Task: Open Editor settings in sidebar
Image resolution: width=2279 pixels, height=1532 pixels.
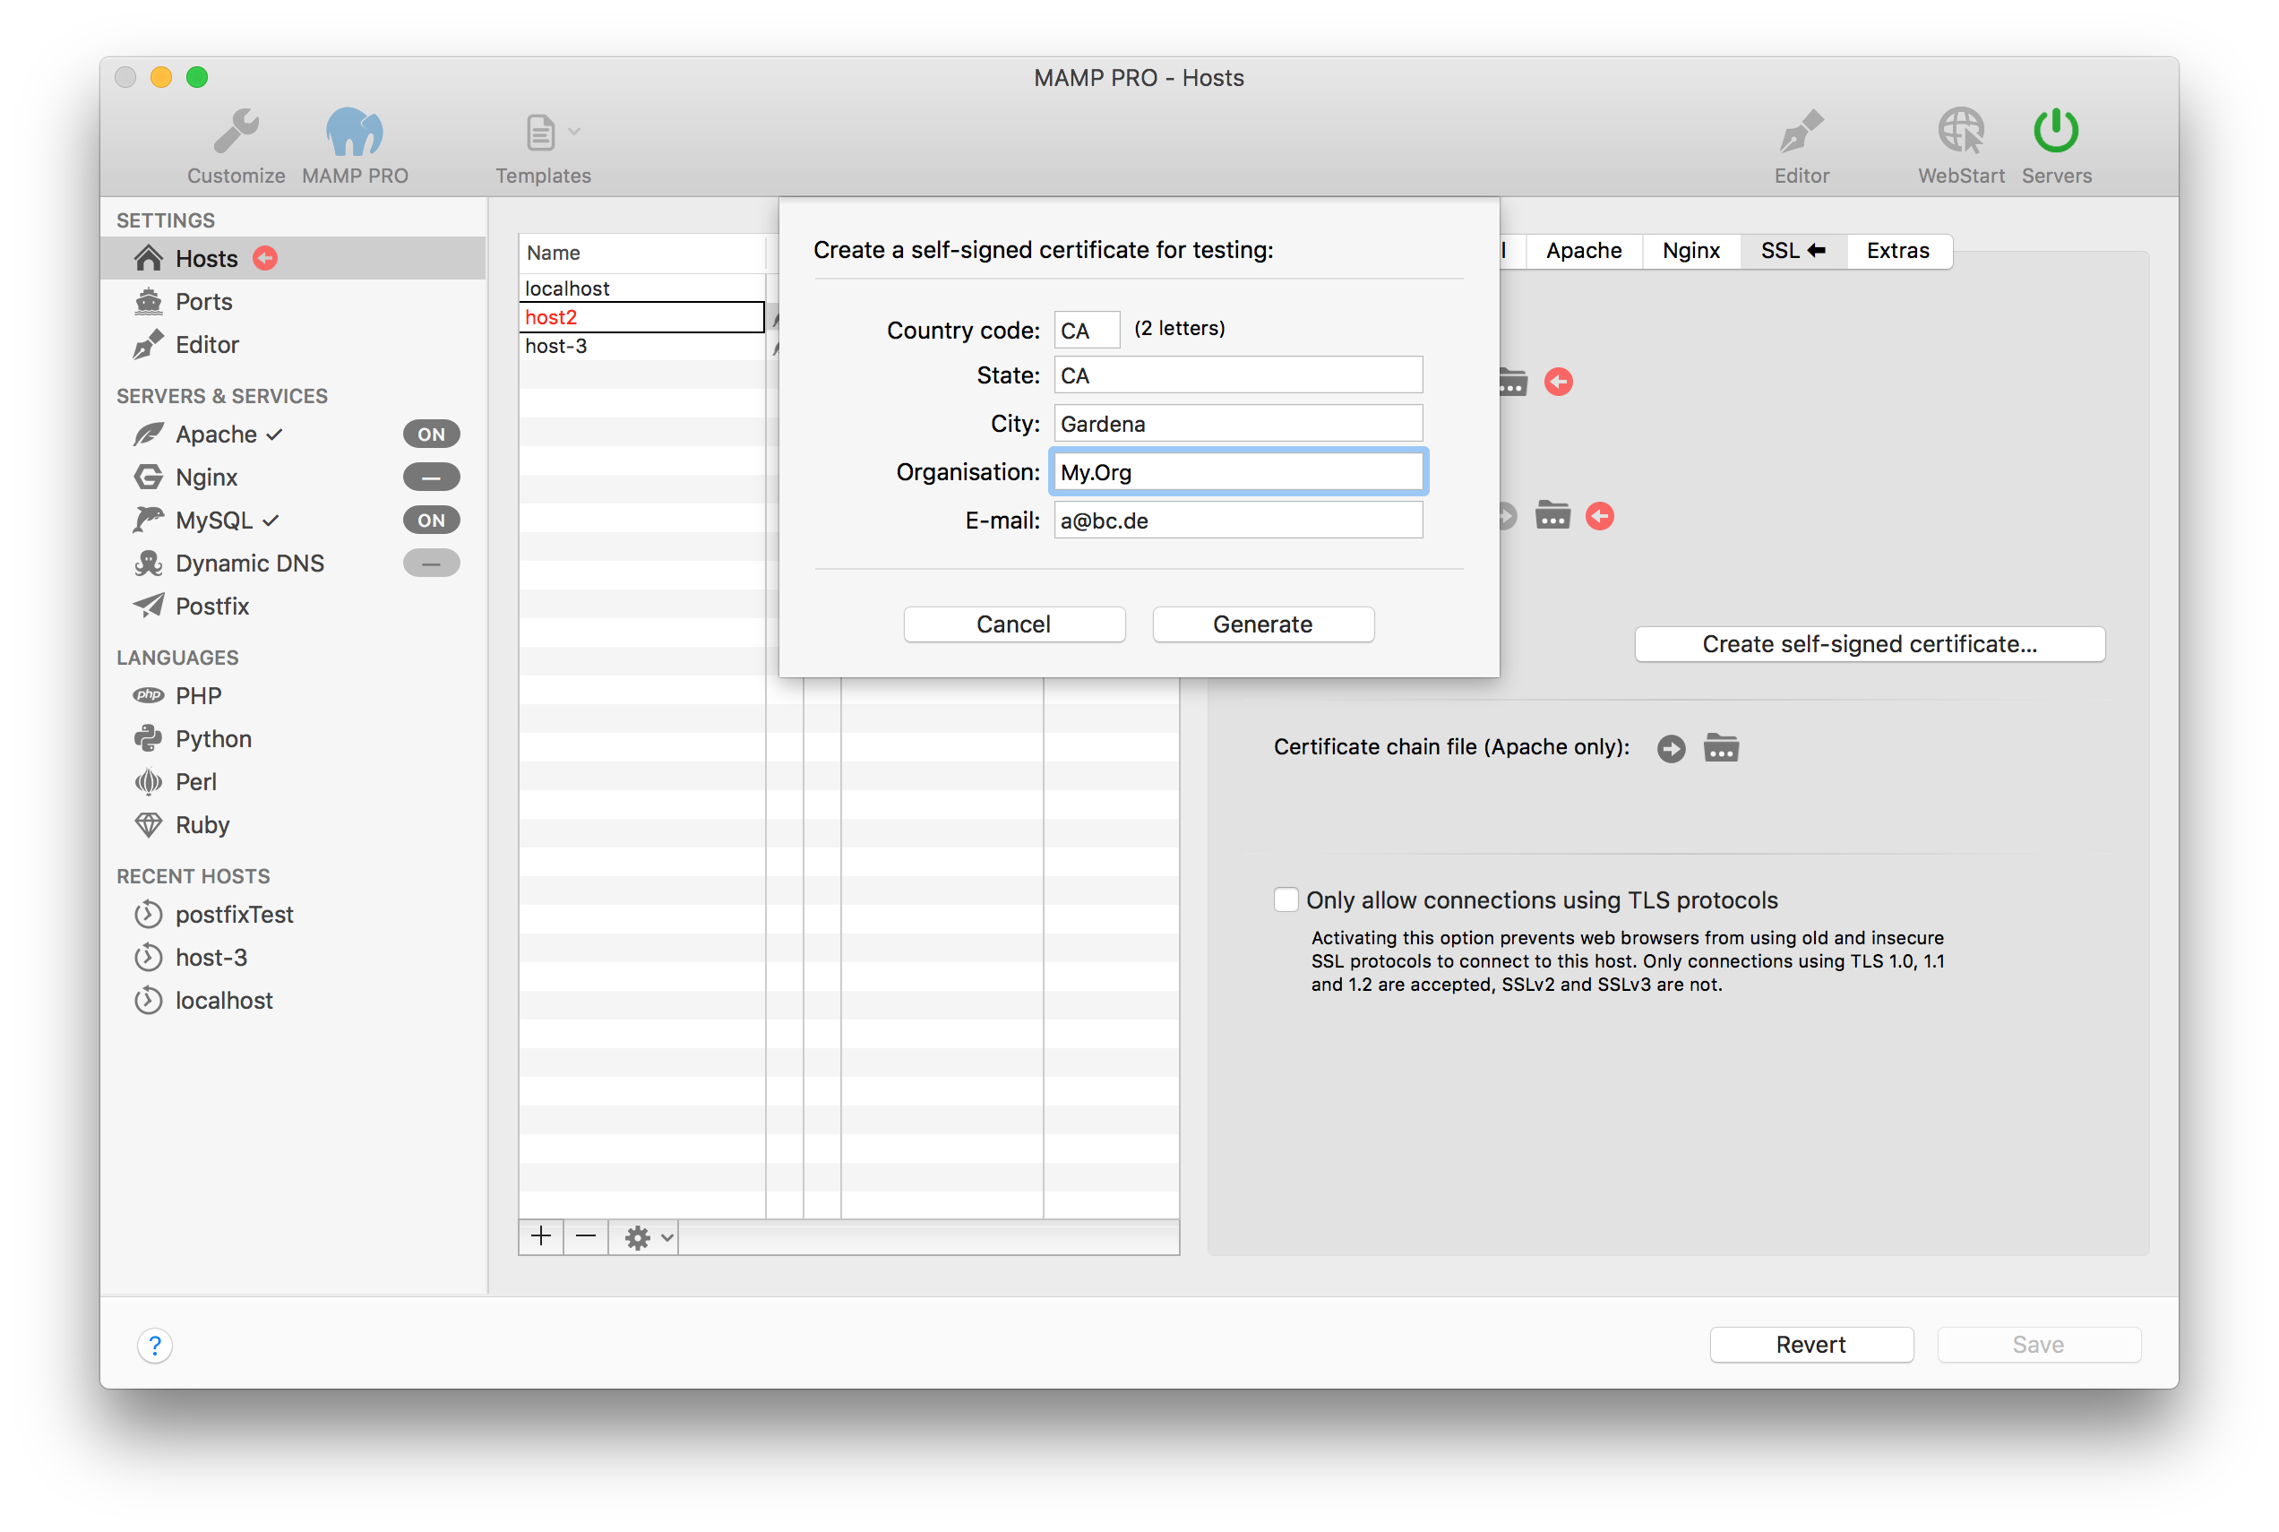Action: tap(293, 344)
